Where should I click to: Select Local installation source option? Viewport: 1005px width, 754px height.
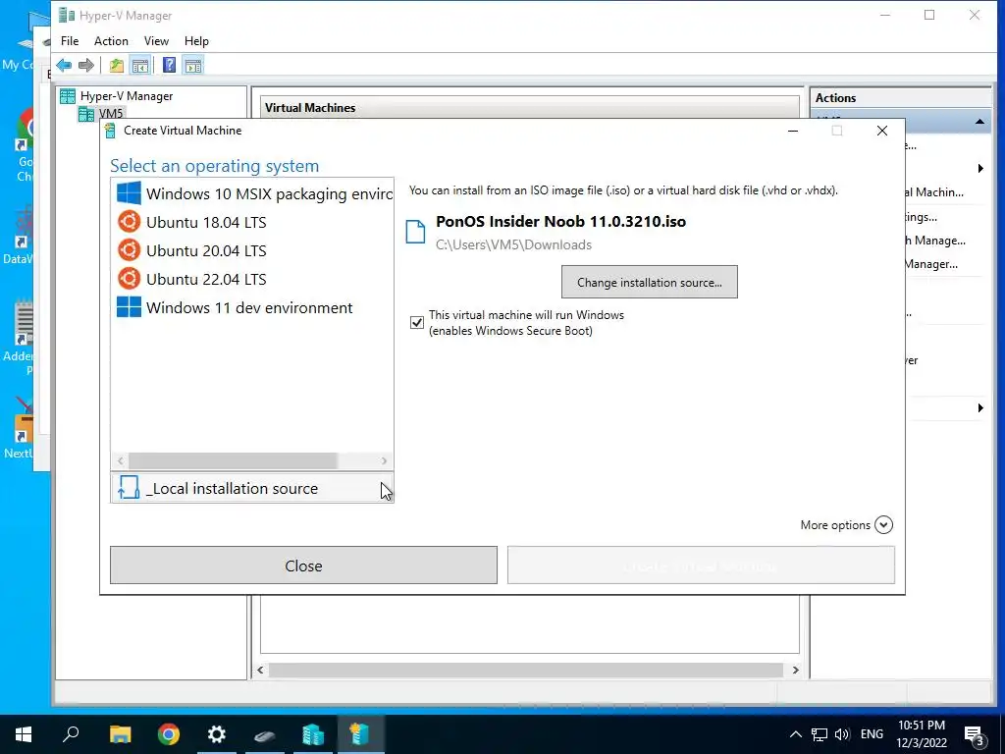(252, 489)
